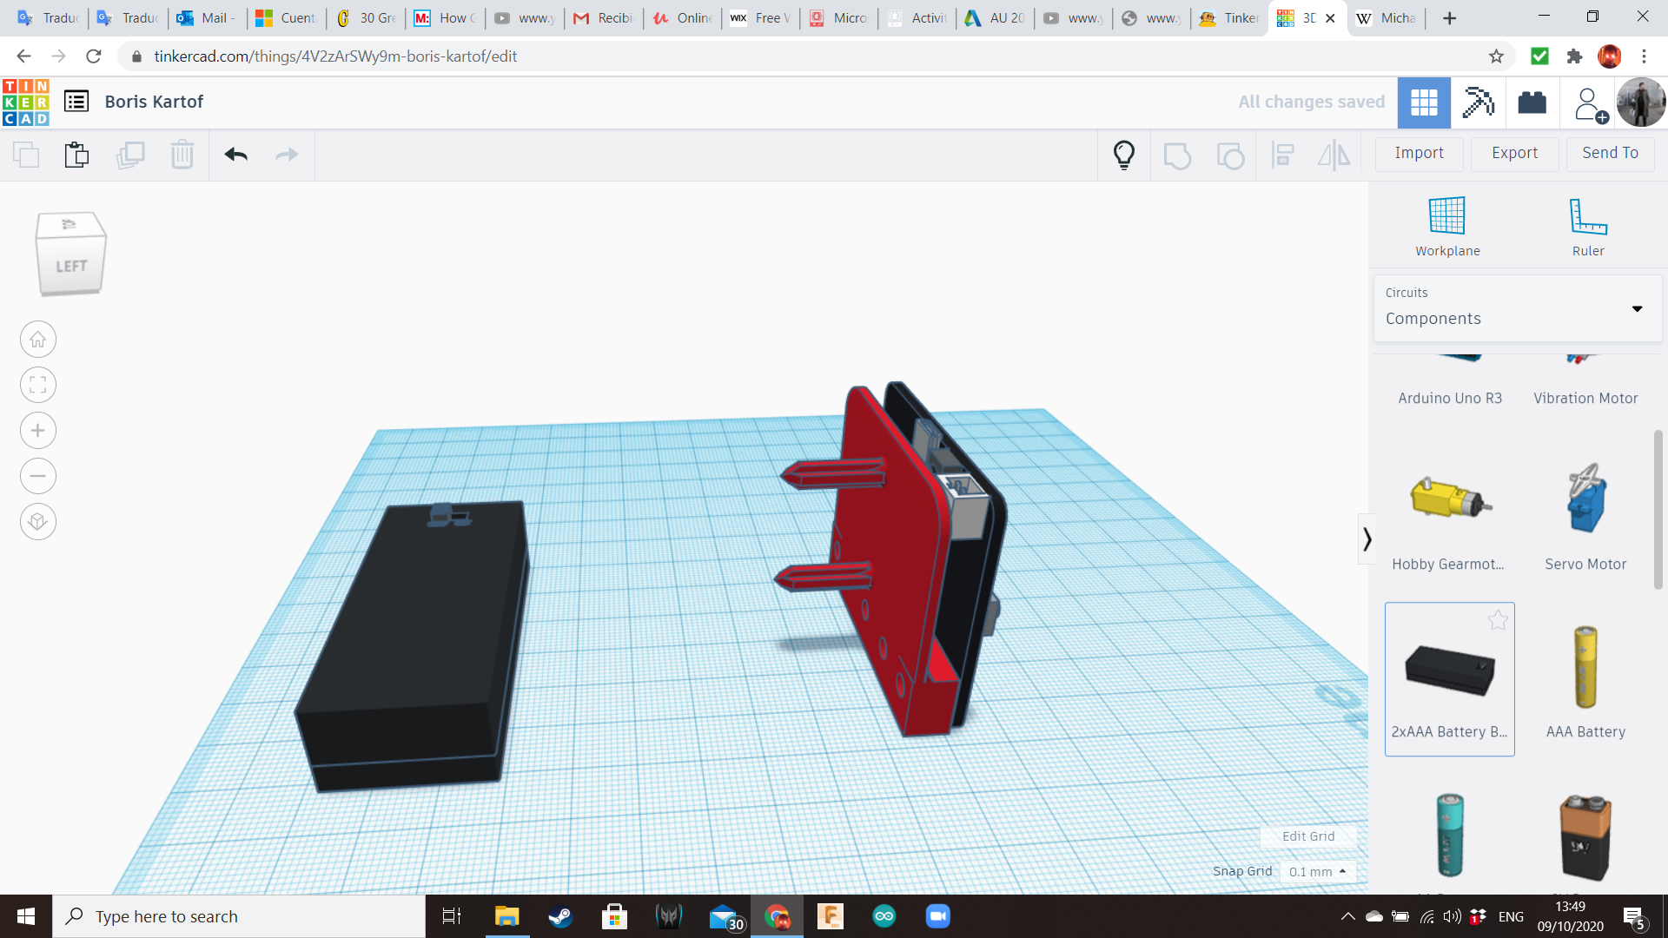Screen dimensions: 1668x938
Task: Open Circuits Components category dropdown
Action: [1517, 308]
